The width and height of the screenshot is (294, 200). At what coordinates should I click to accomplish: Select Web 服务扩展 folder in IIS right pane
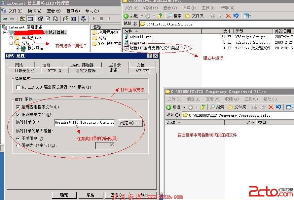[109, 44]
